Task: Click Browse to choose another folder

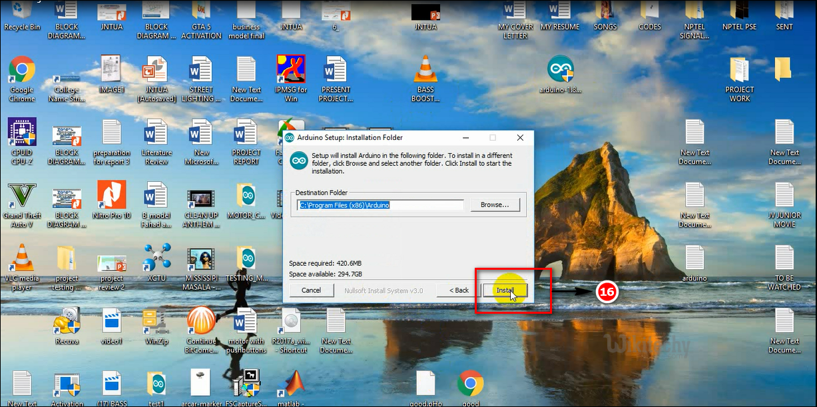Action: [x=495, y=204]
